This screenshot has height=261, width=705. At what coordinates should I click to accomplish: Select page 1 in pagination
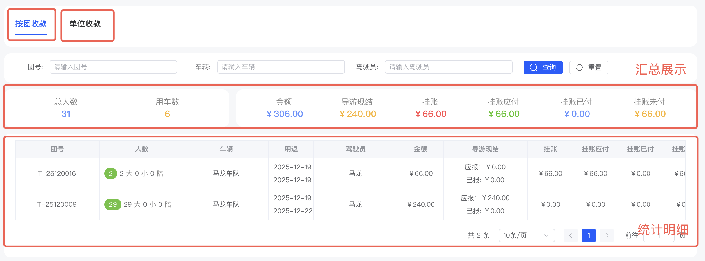point(589,235)
